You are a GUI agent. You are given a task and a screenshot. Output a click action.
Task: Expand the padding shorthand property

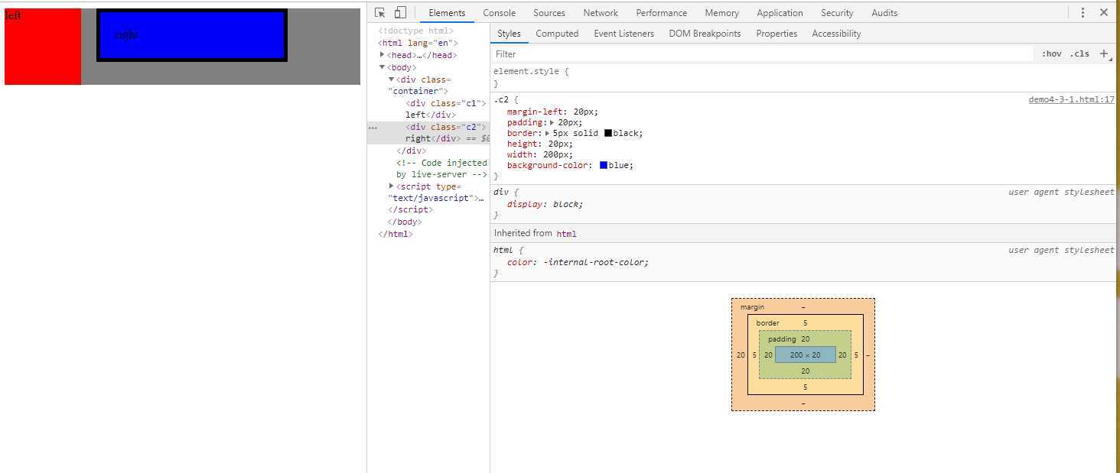552,122
